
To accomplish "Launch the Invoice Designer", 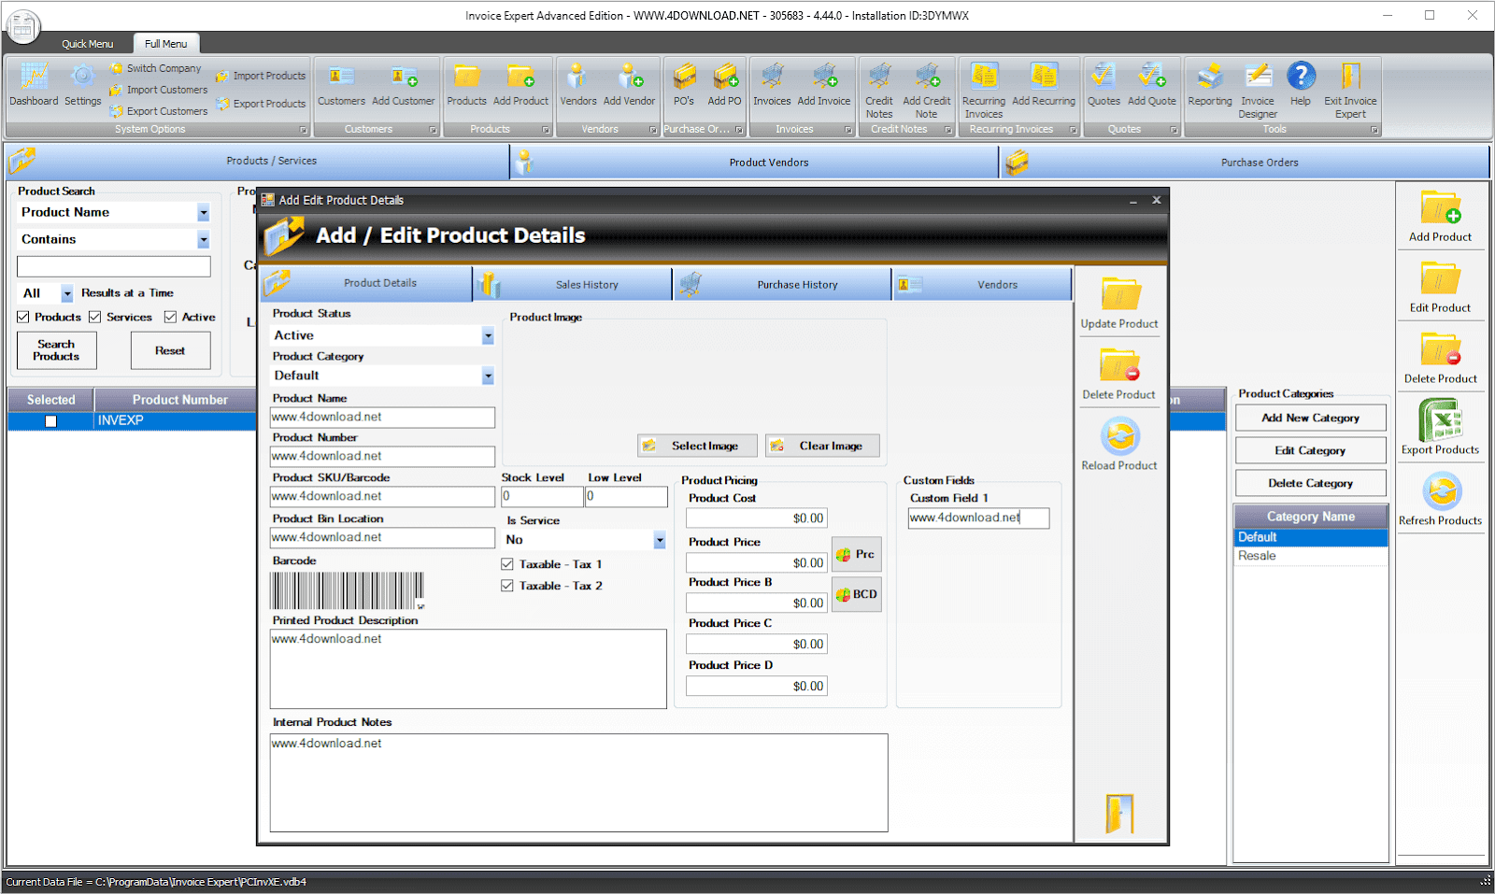I will click(1258, 91).
